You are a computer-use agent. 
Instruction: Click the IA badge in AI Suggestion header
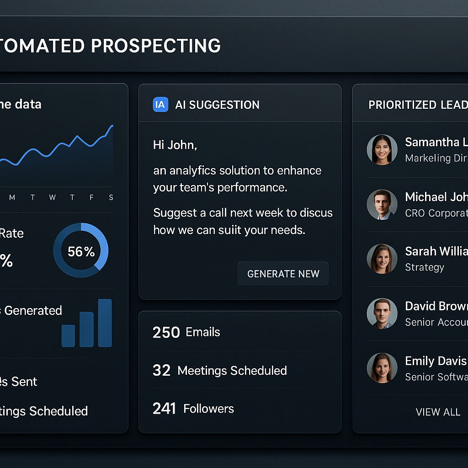click(160, 105)
